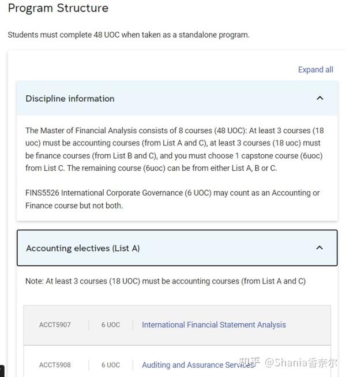The image size is (346, 377).
Task: Click empty area of the ACCT5907 row
Action: pos(309,325)
